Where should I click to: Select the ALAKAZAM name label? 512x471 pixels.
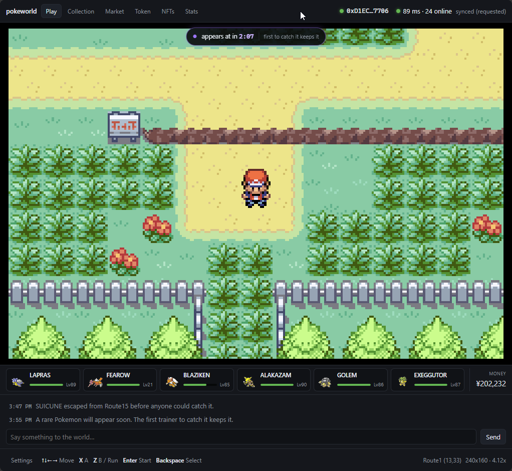276,375
